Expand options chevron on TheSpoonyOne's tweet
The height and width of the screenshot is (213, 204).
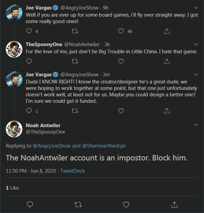(x=196, y=44)
